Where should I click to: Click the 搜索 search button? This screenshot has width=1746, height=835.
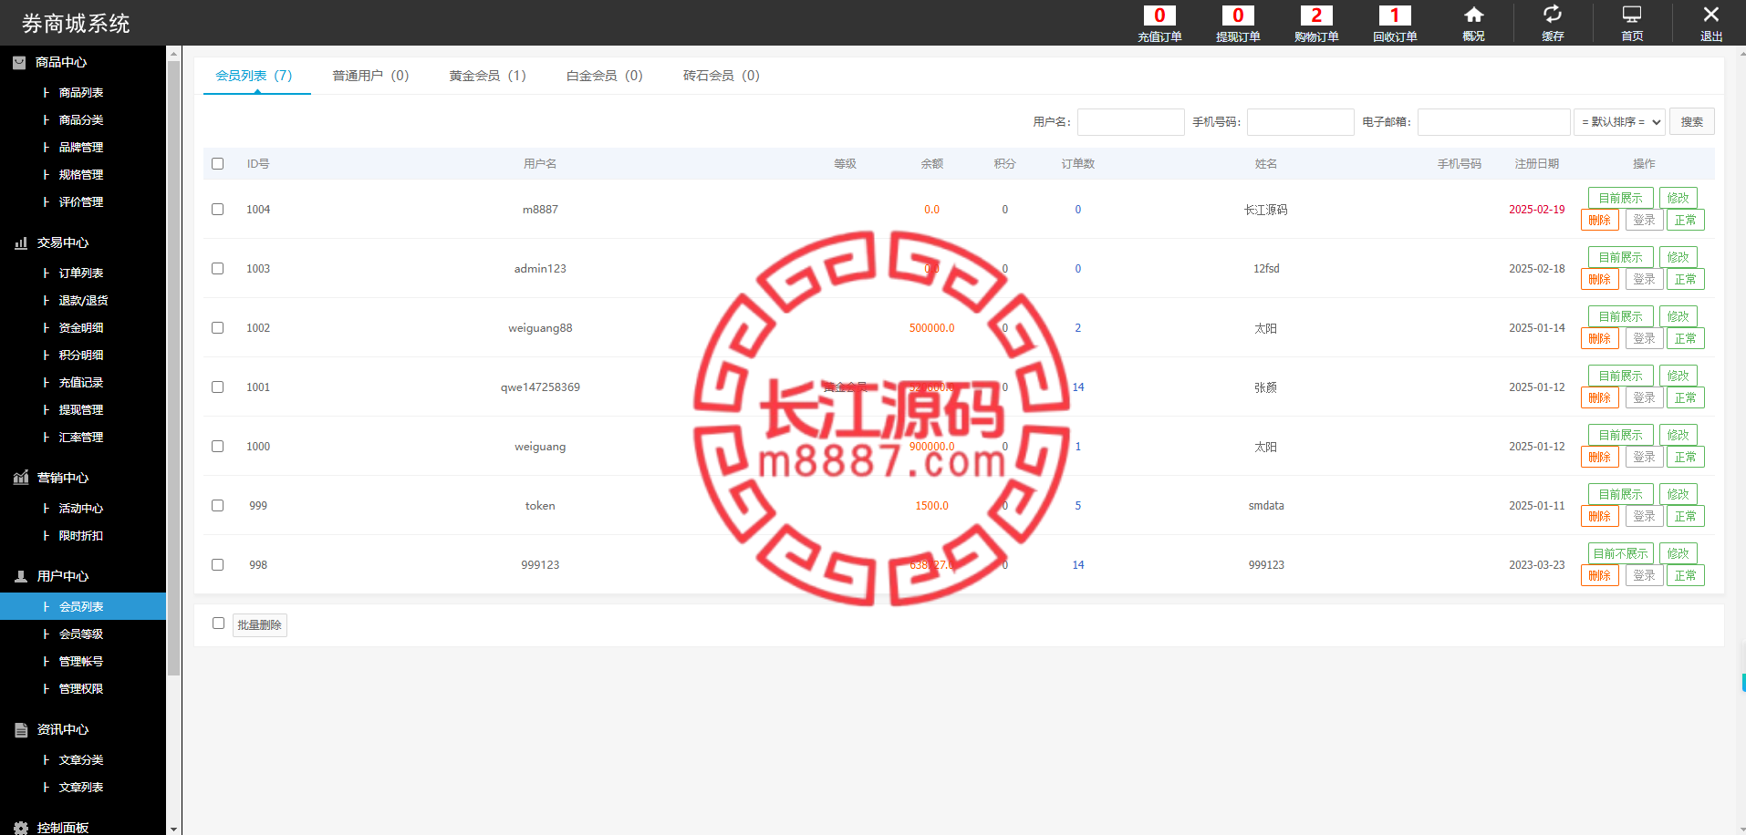pos(1691,121)
